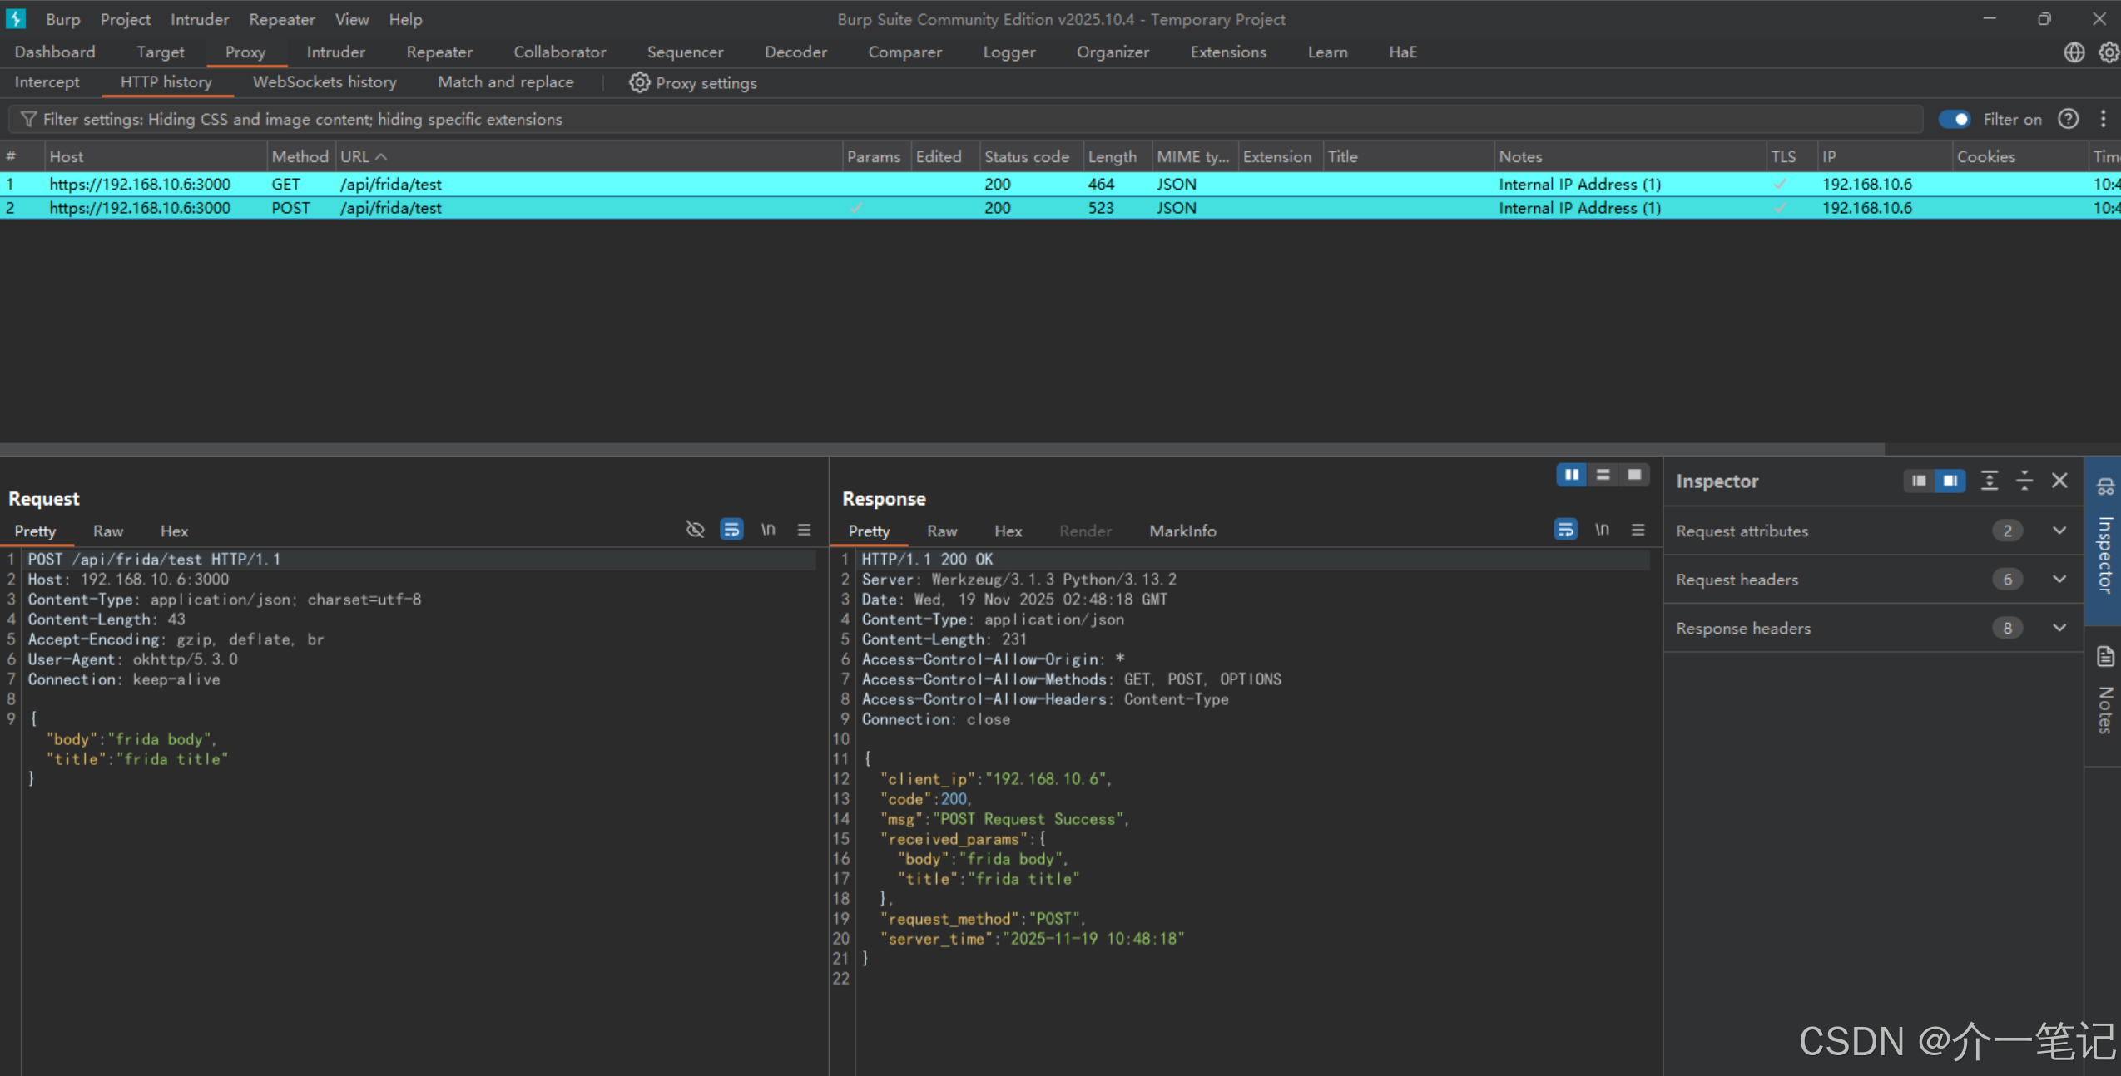Expand the Request attributes section
2121x1076 pixels.
click(2059, 531)
